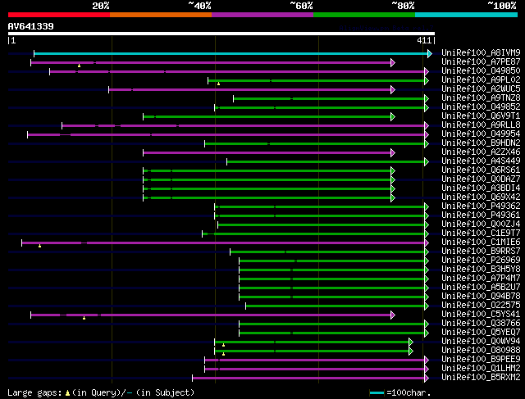Click UniRef100_Q1LHM2 text

(x=481, y=369)
